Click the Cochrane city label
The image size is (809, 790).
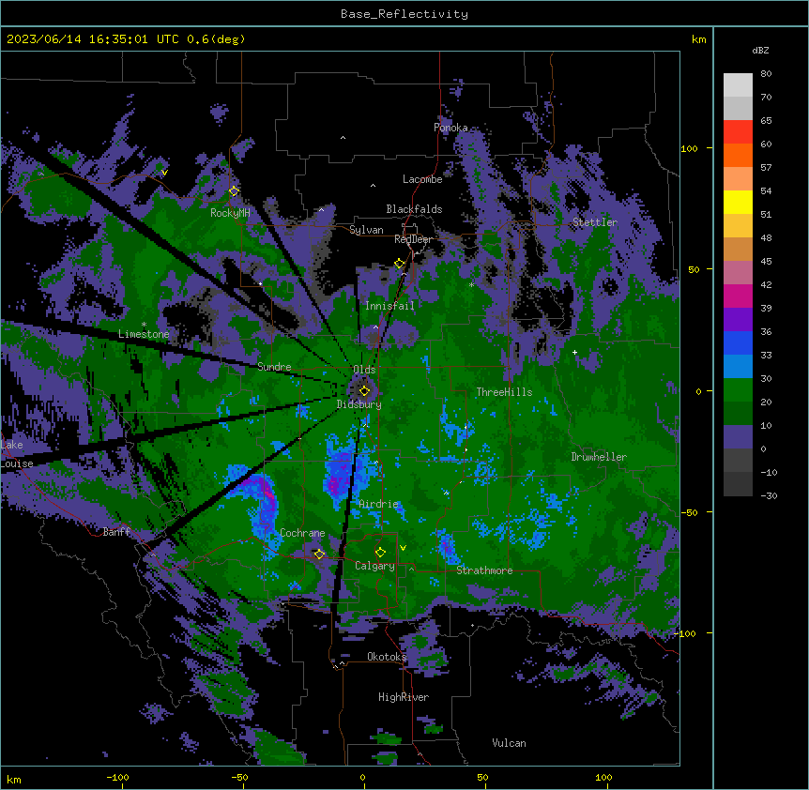302,533
